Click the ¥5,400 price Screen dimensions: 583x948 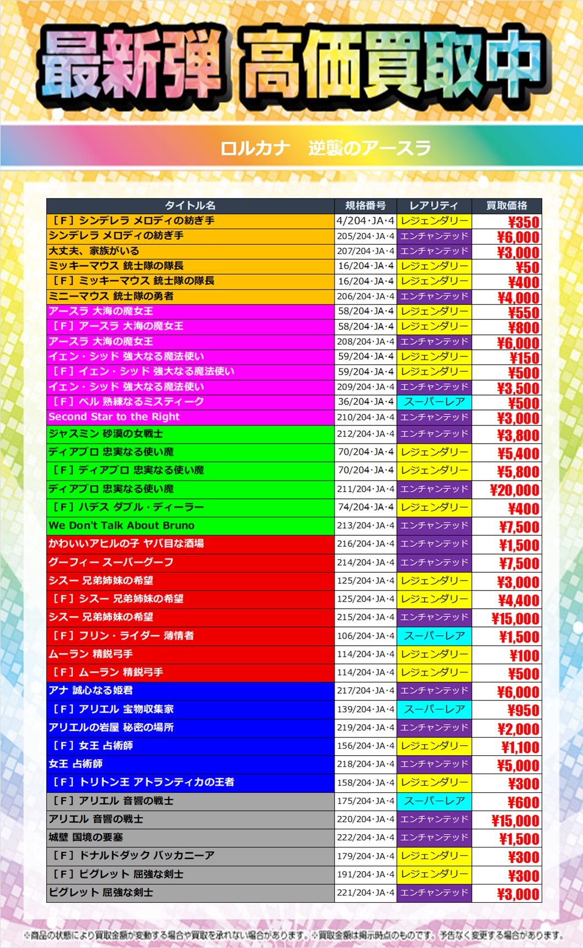coord(518,454)
